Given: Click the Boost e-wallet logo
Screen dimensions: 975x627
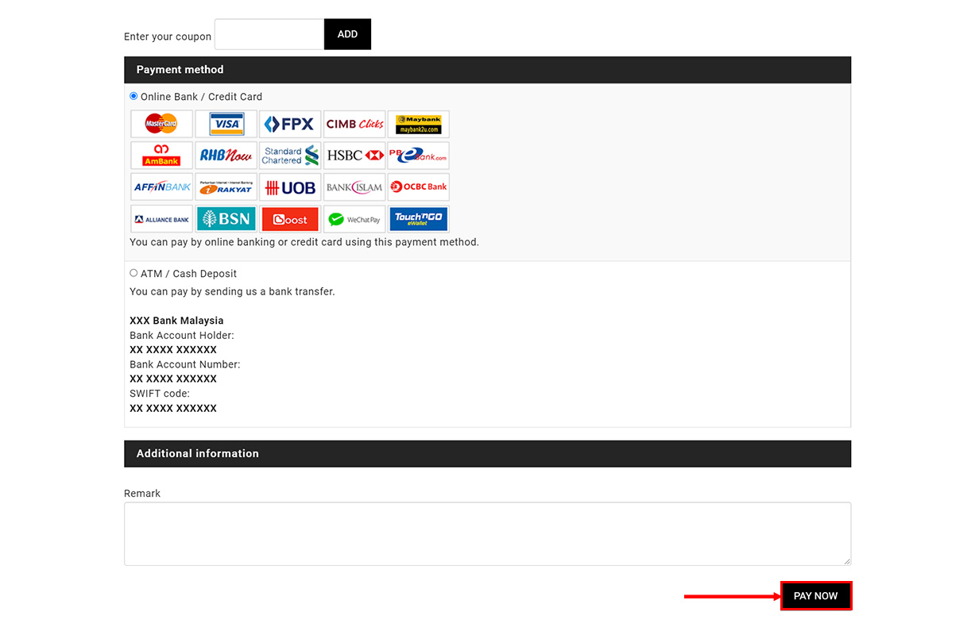Looking at the screenshot, I should (x=290, y=219).
